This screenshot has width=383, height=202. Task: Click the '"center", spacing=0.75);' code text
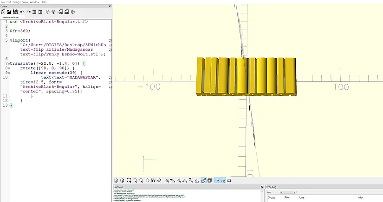click(x=51, y=92)
